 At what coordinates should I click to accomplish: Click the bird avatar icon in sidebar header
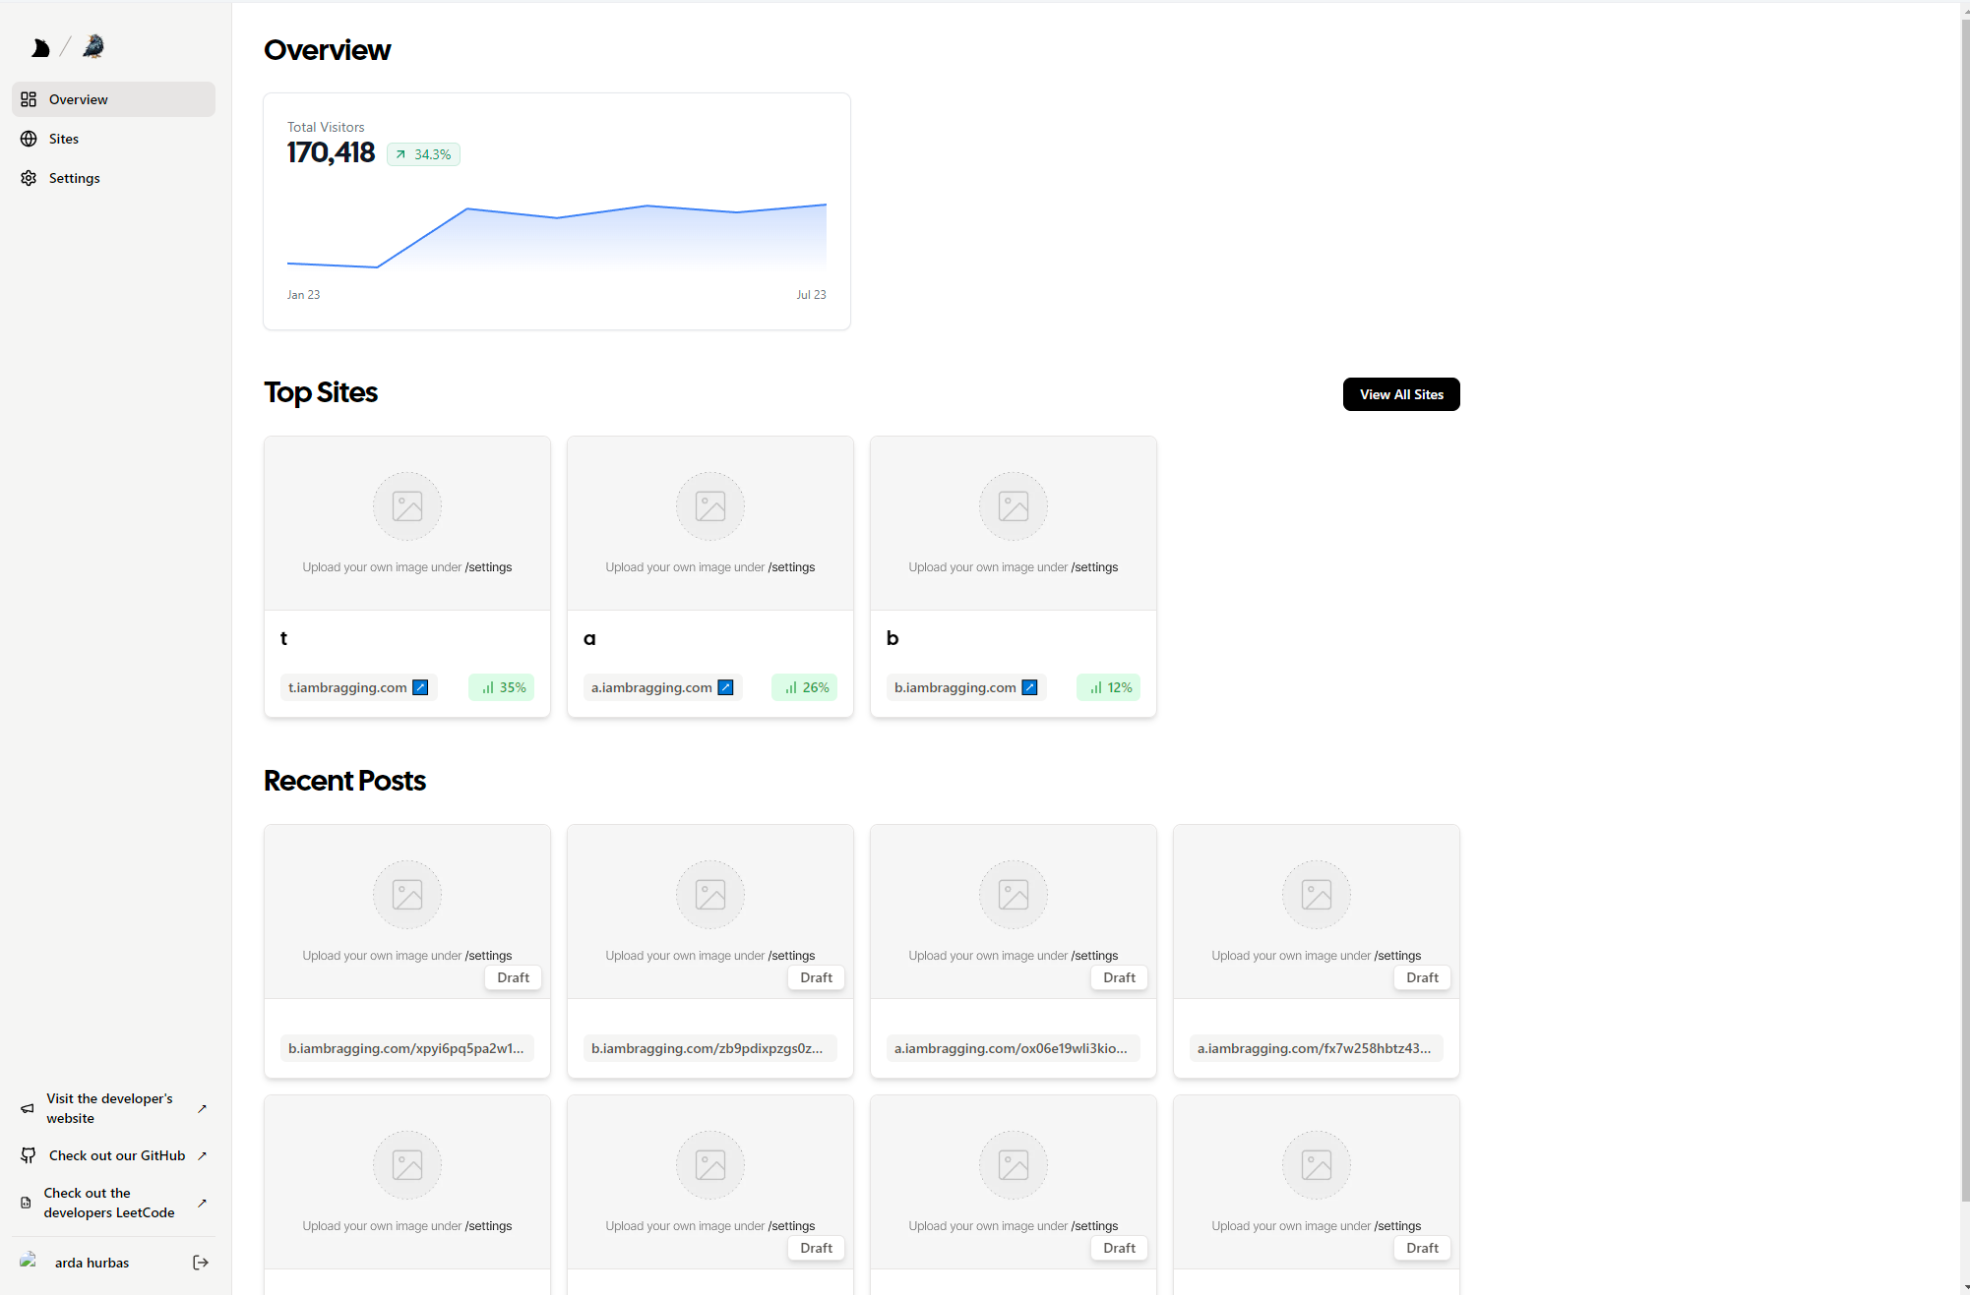[93, 46]
